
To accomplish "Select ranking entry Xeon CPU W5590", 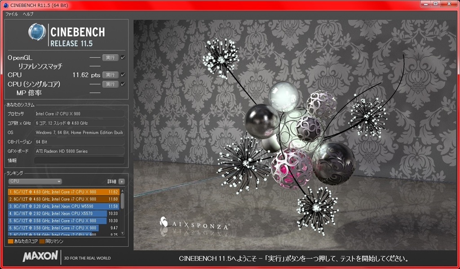I will click(x=64, y=206).
